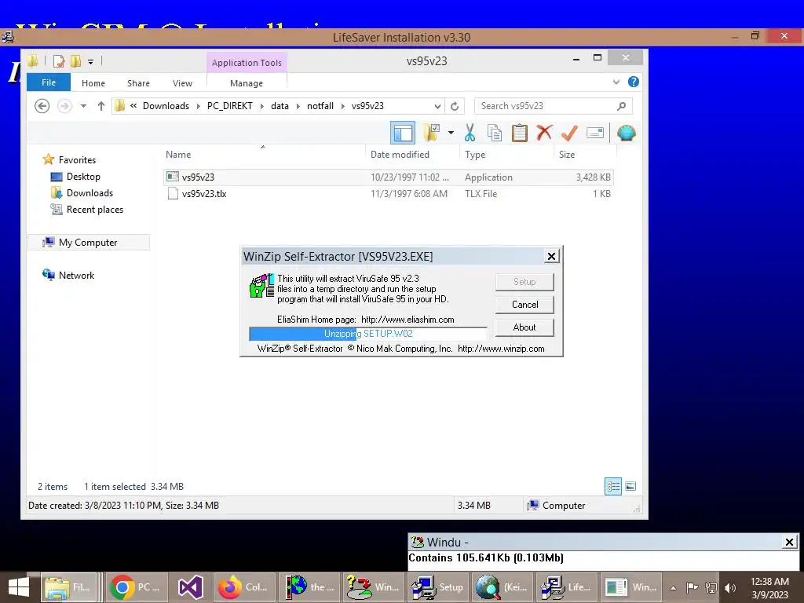Screen dimensions: 804x603
Task: Open the Manage ribbon tab
Action: click(x=247, y=83)
